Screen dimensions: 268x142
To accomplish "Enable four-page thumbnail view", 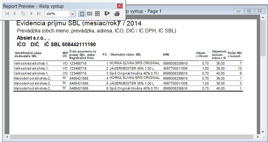I will (x=97, y=14).
